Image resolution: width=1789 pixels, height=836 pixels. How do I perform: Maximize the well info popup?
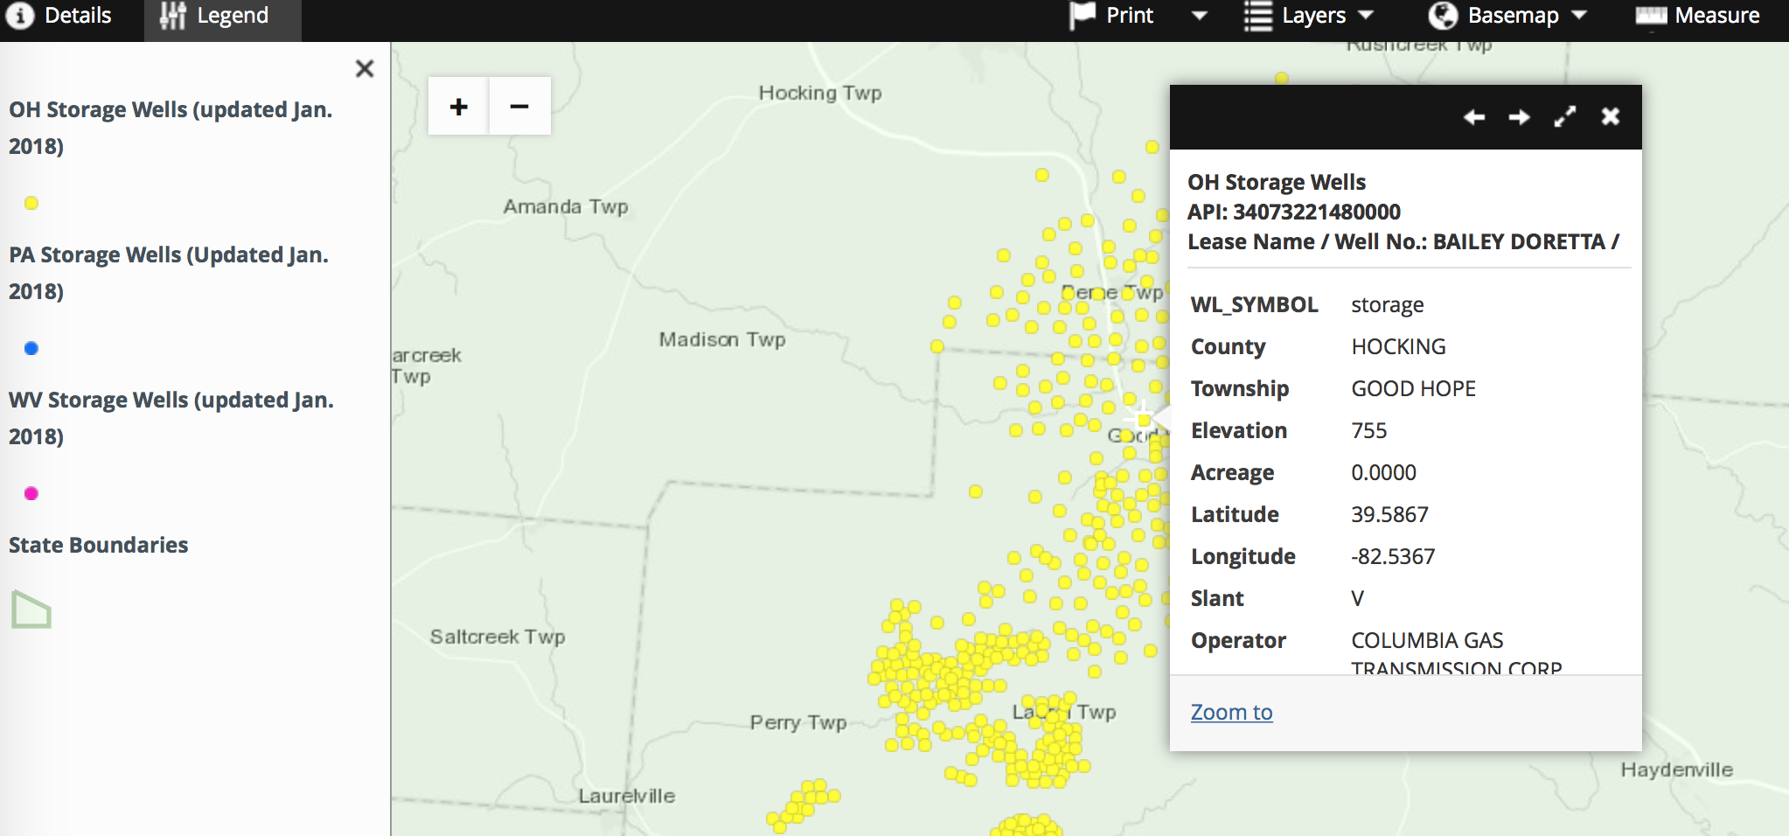pos(1565,117)
